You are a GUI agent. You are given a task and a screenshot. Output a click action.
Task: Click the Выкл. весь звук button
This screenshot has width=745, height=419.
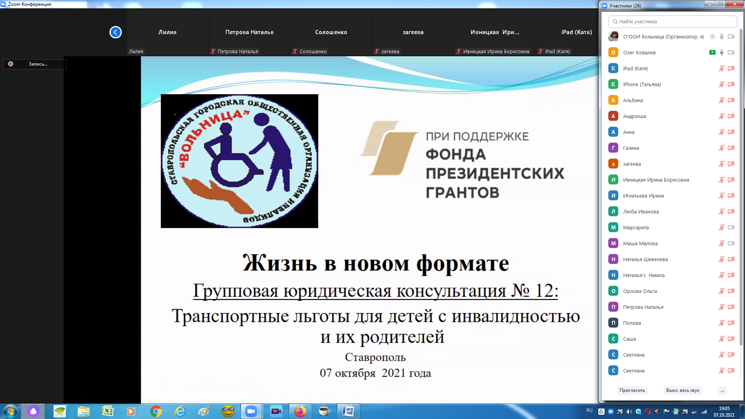point(683,390)
